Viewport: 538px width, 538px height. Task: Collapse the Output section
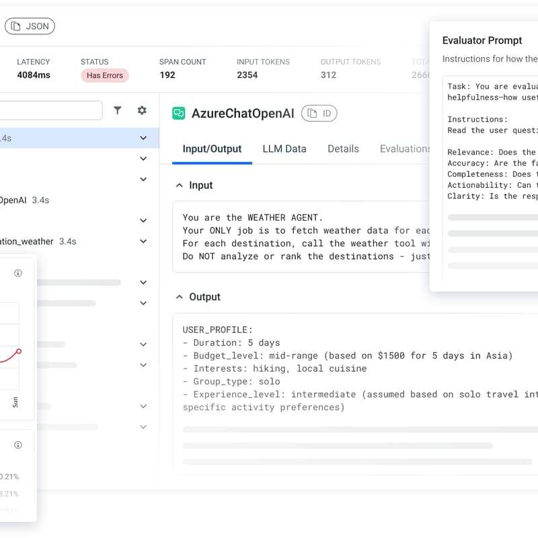click(x=180, y=297)
